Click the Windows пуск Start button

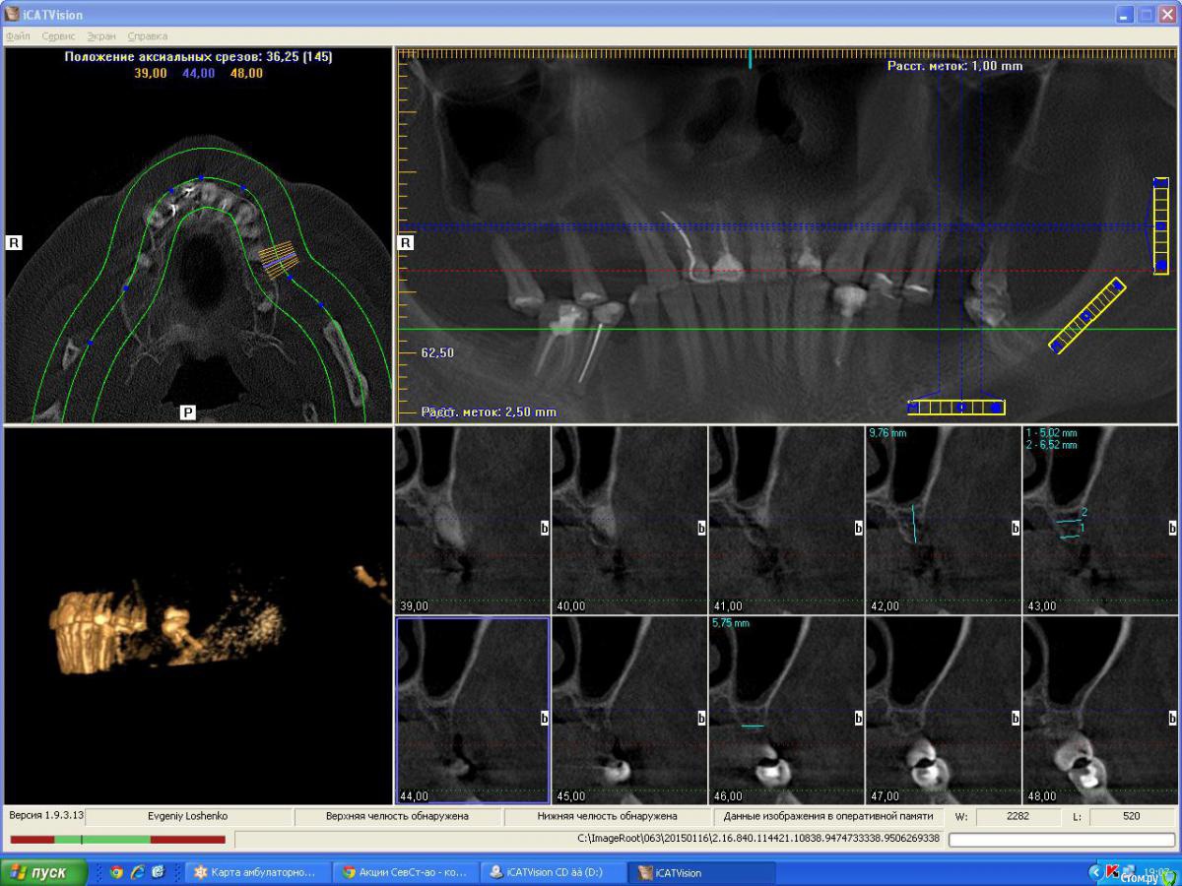coord(44,872)
